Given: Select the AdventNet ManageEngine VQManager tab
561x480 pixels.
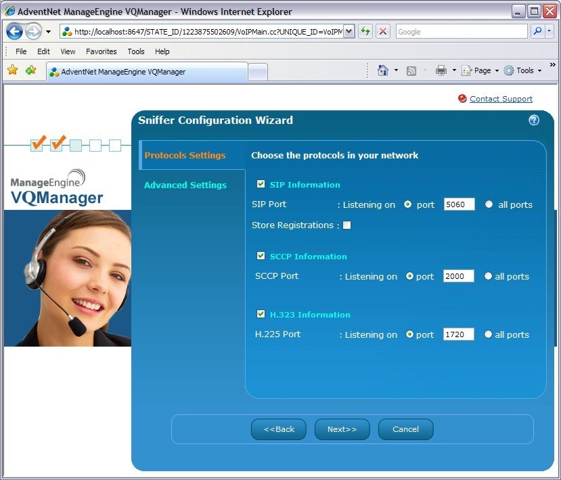Looking at the screenshot, I should click(x=147, y=72).
